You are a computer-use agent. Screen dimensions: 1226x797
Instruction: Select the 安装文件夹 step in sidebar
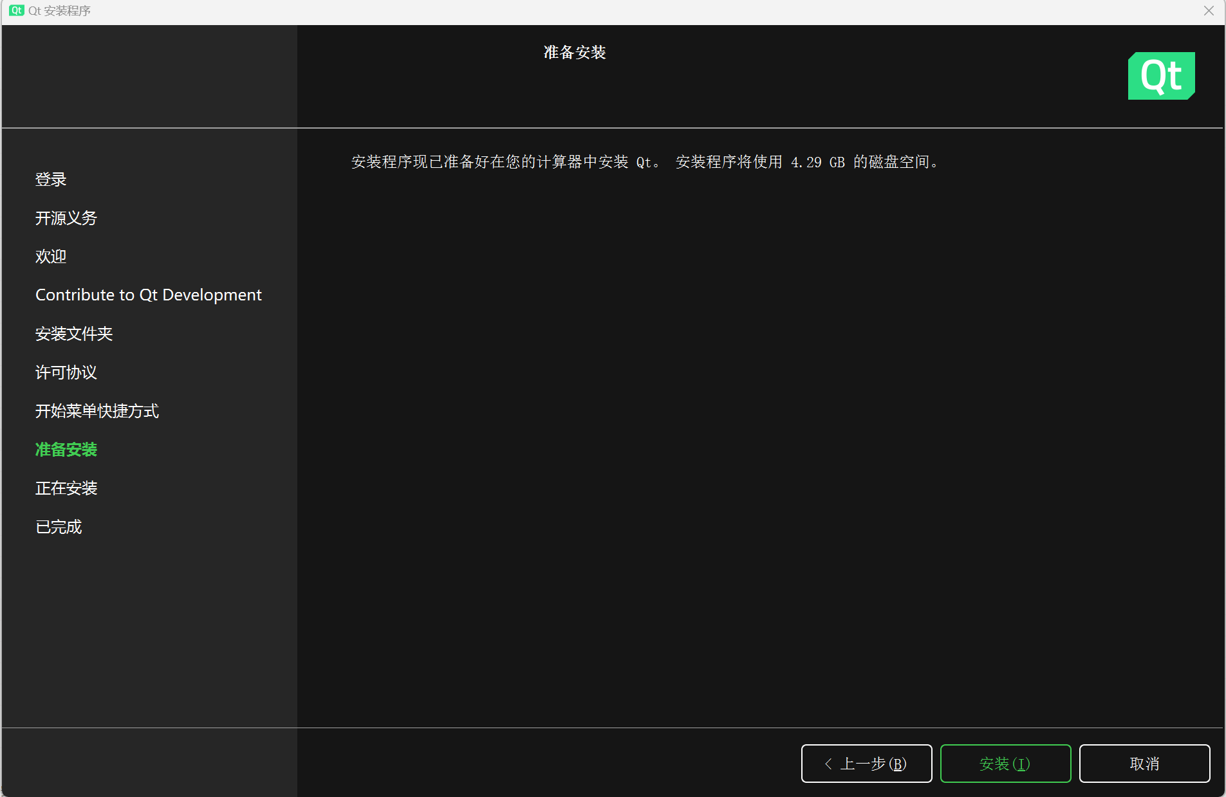pyautogui.click(x=74, y=334)
